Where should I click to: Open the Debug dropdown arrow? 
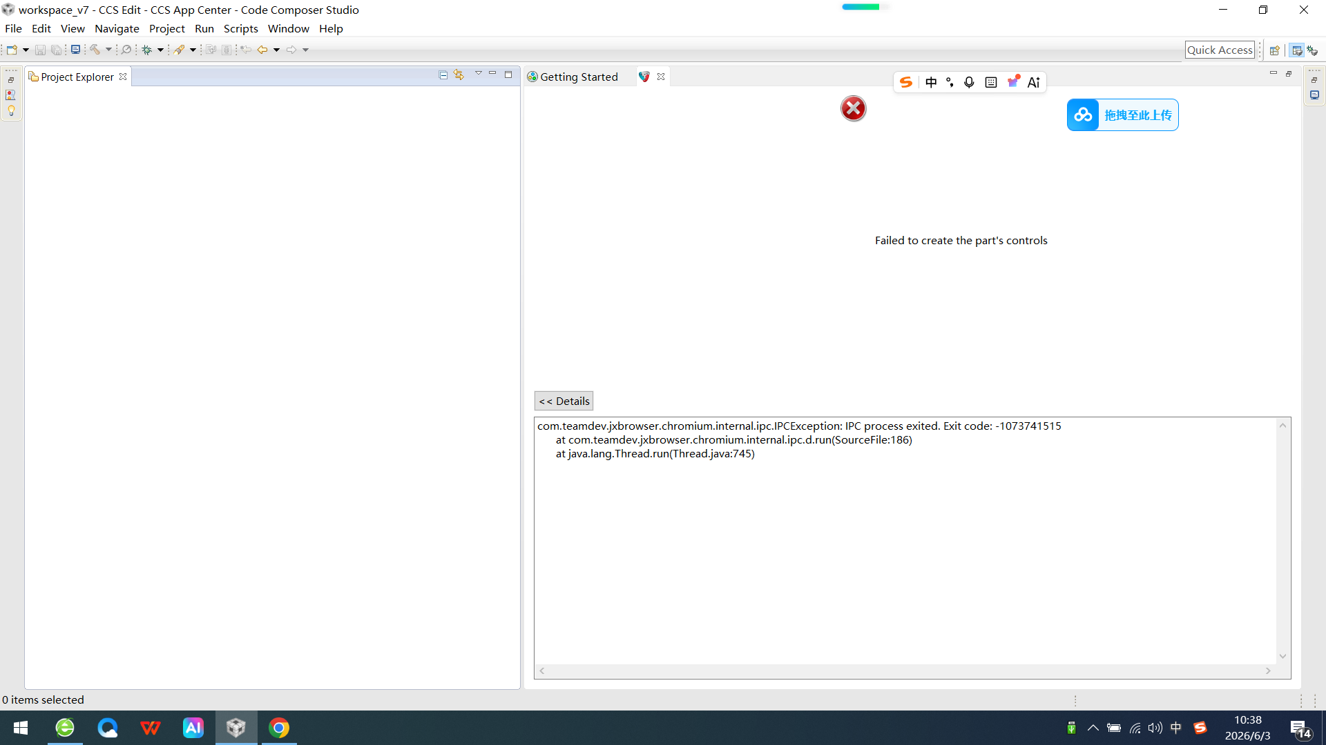pyautogui.click(x=160, y=50)
